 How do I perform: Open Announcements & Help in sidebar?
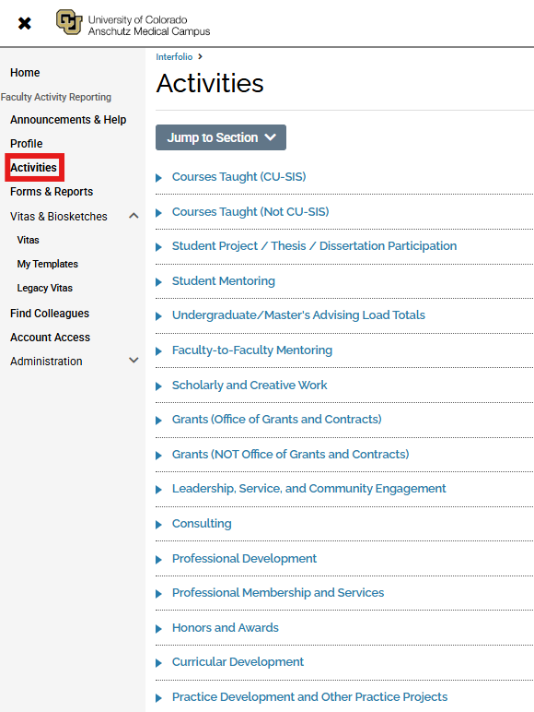point(68,119)
